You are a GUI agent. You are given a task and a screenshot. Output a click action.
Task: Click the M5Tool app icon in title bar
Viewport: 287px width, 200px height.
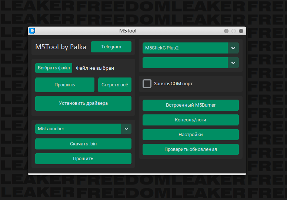pos(32,31)
